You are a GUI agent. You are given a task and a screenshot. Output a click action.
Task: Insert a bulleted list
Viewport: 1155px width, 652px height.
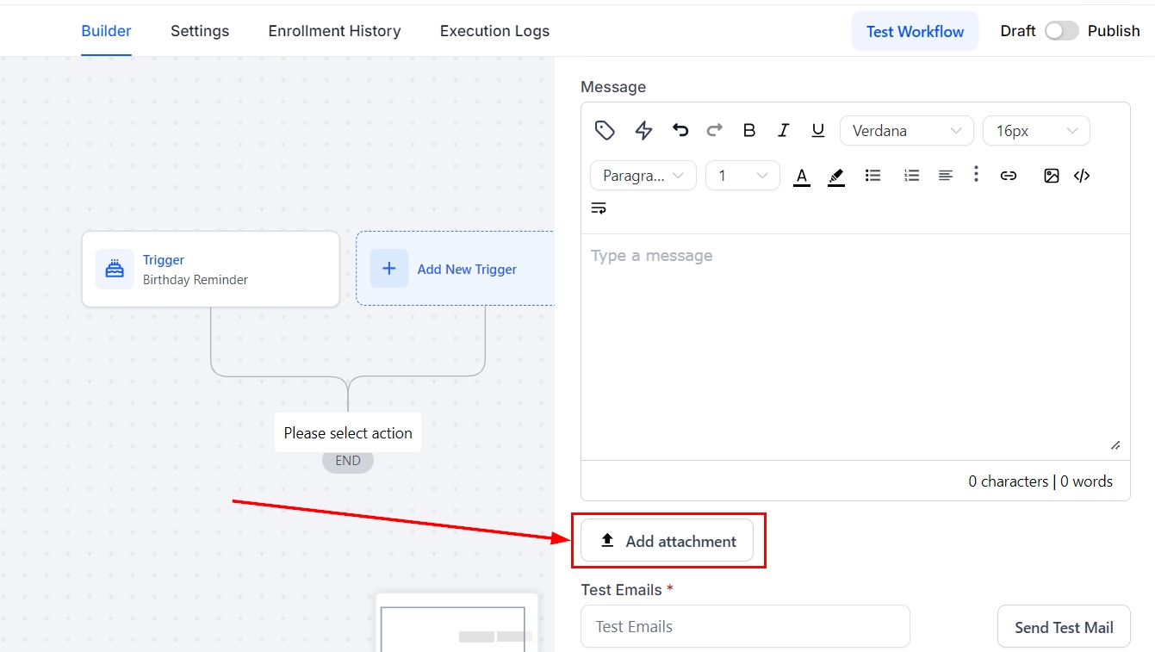[872, 176]
